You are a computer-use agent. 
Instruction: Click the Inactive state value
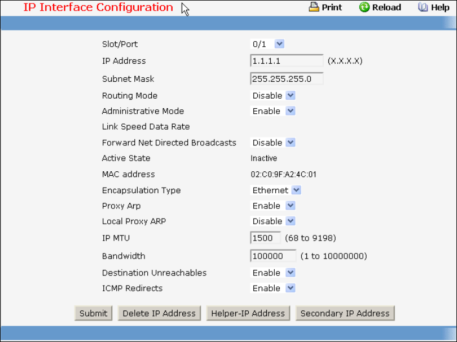click(x=264, y=158)
